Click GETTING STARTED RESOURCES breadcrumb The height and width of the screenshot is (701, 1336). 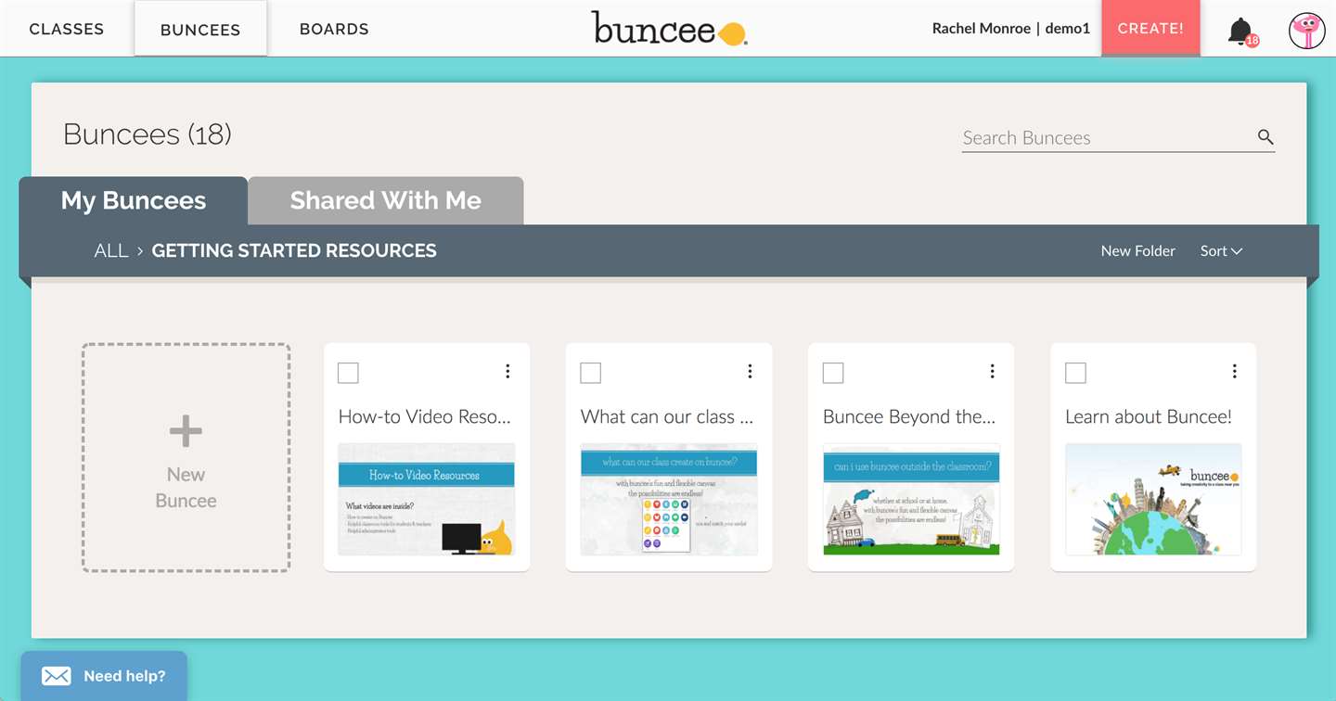point(294,250)
